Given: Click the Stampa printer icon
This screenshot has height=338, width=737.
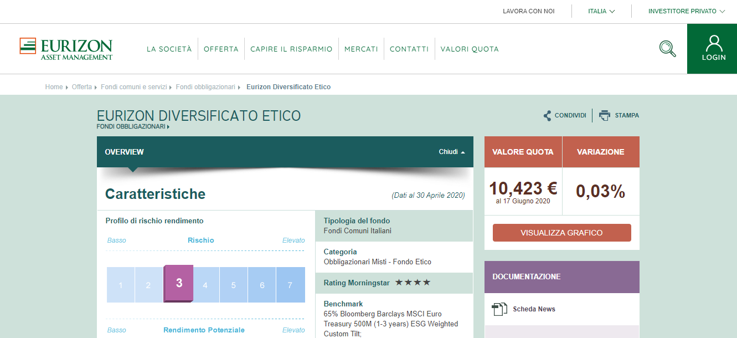Looking at the screenshot, I should 605,116.
